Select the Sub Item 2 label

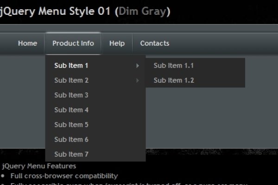[x=71, y=80]
